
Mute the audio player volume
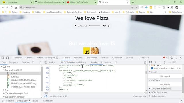click(x=104, y=26)
